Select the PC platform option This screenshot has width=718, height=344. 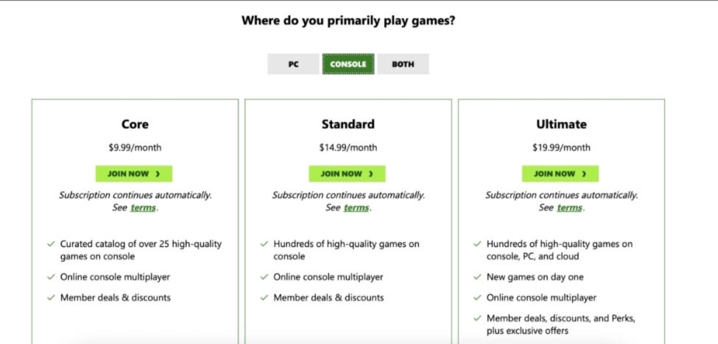(293, 65)
